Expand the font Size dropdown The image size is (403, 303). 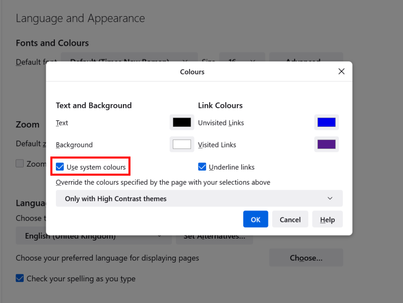(239, 59)
